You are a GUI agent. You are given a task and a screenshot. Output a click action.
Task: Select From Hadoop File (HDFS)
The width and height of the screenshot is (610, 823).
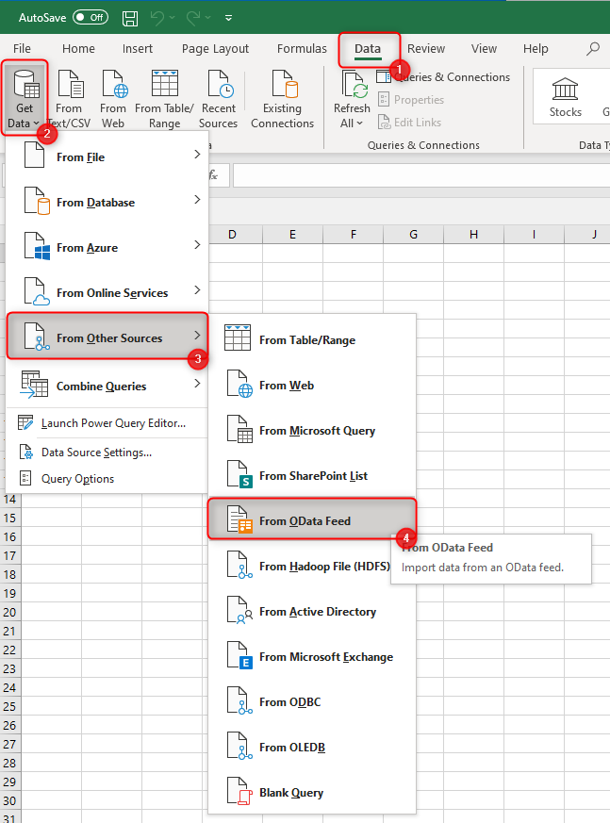312,566
